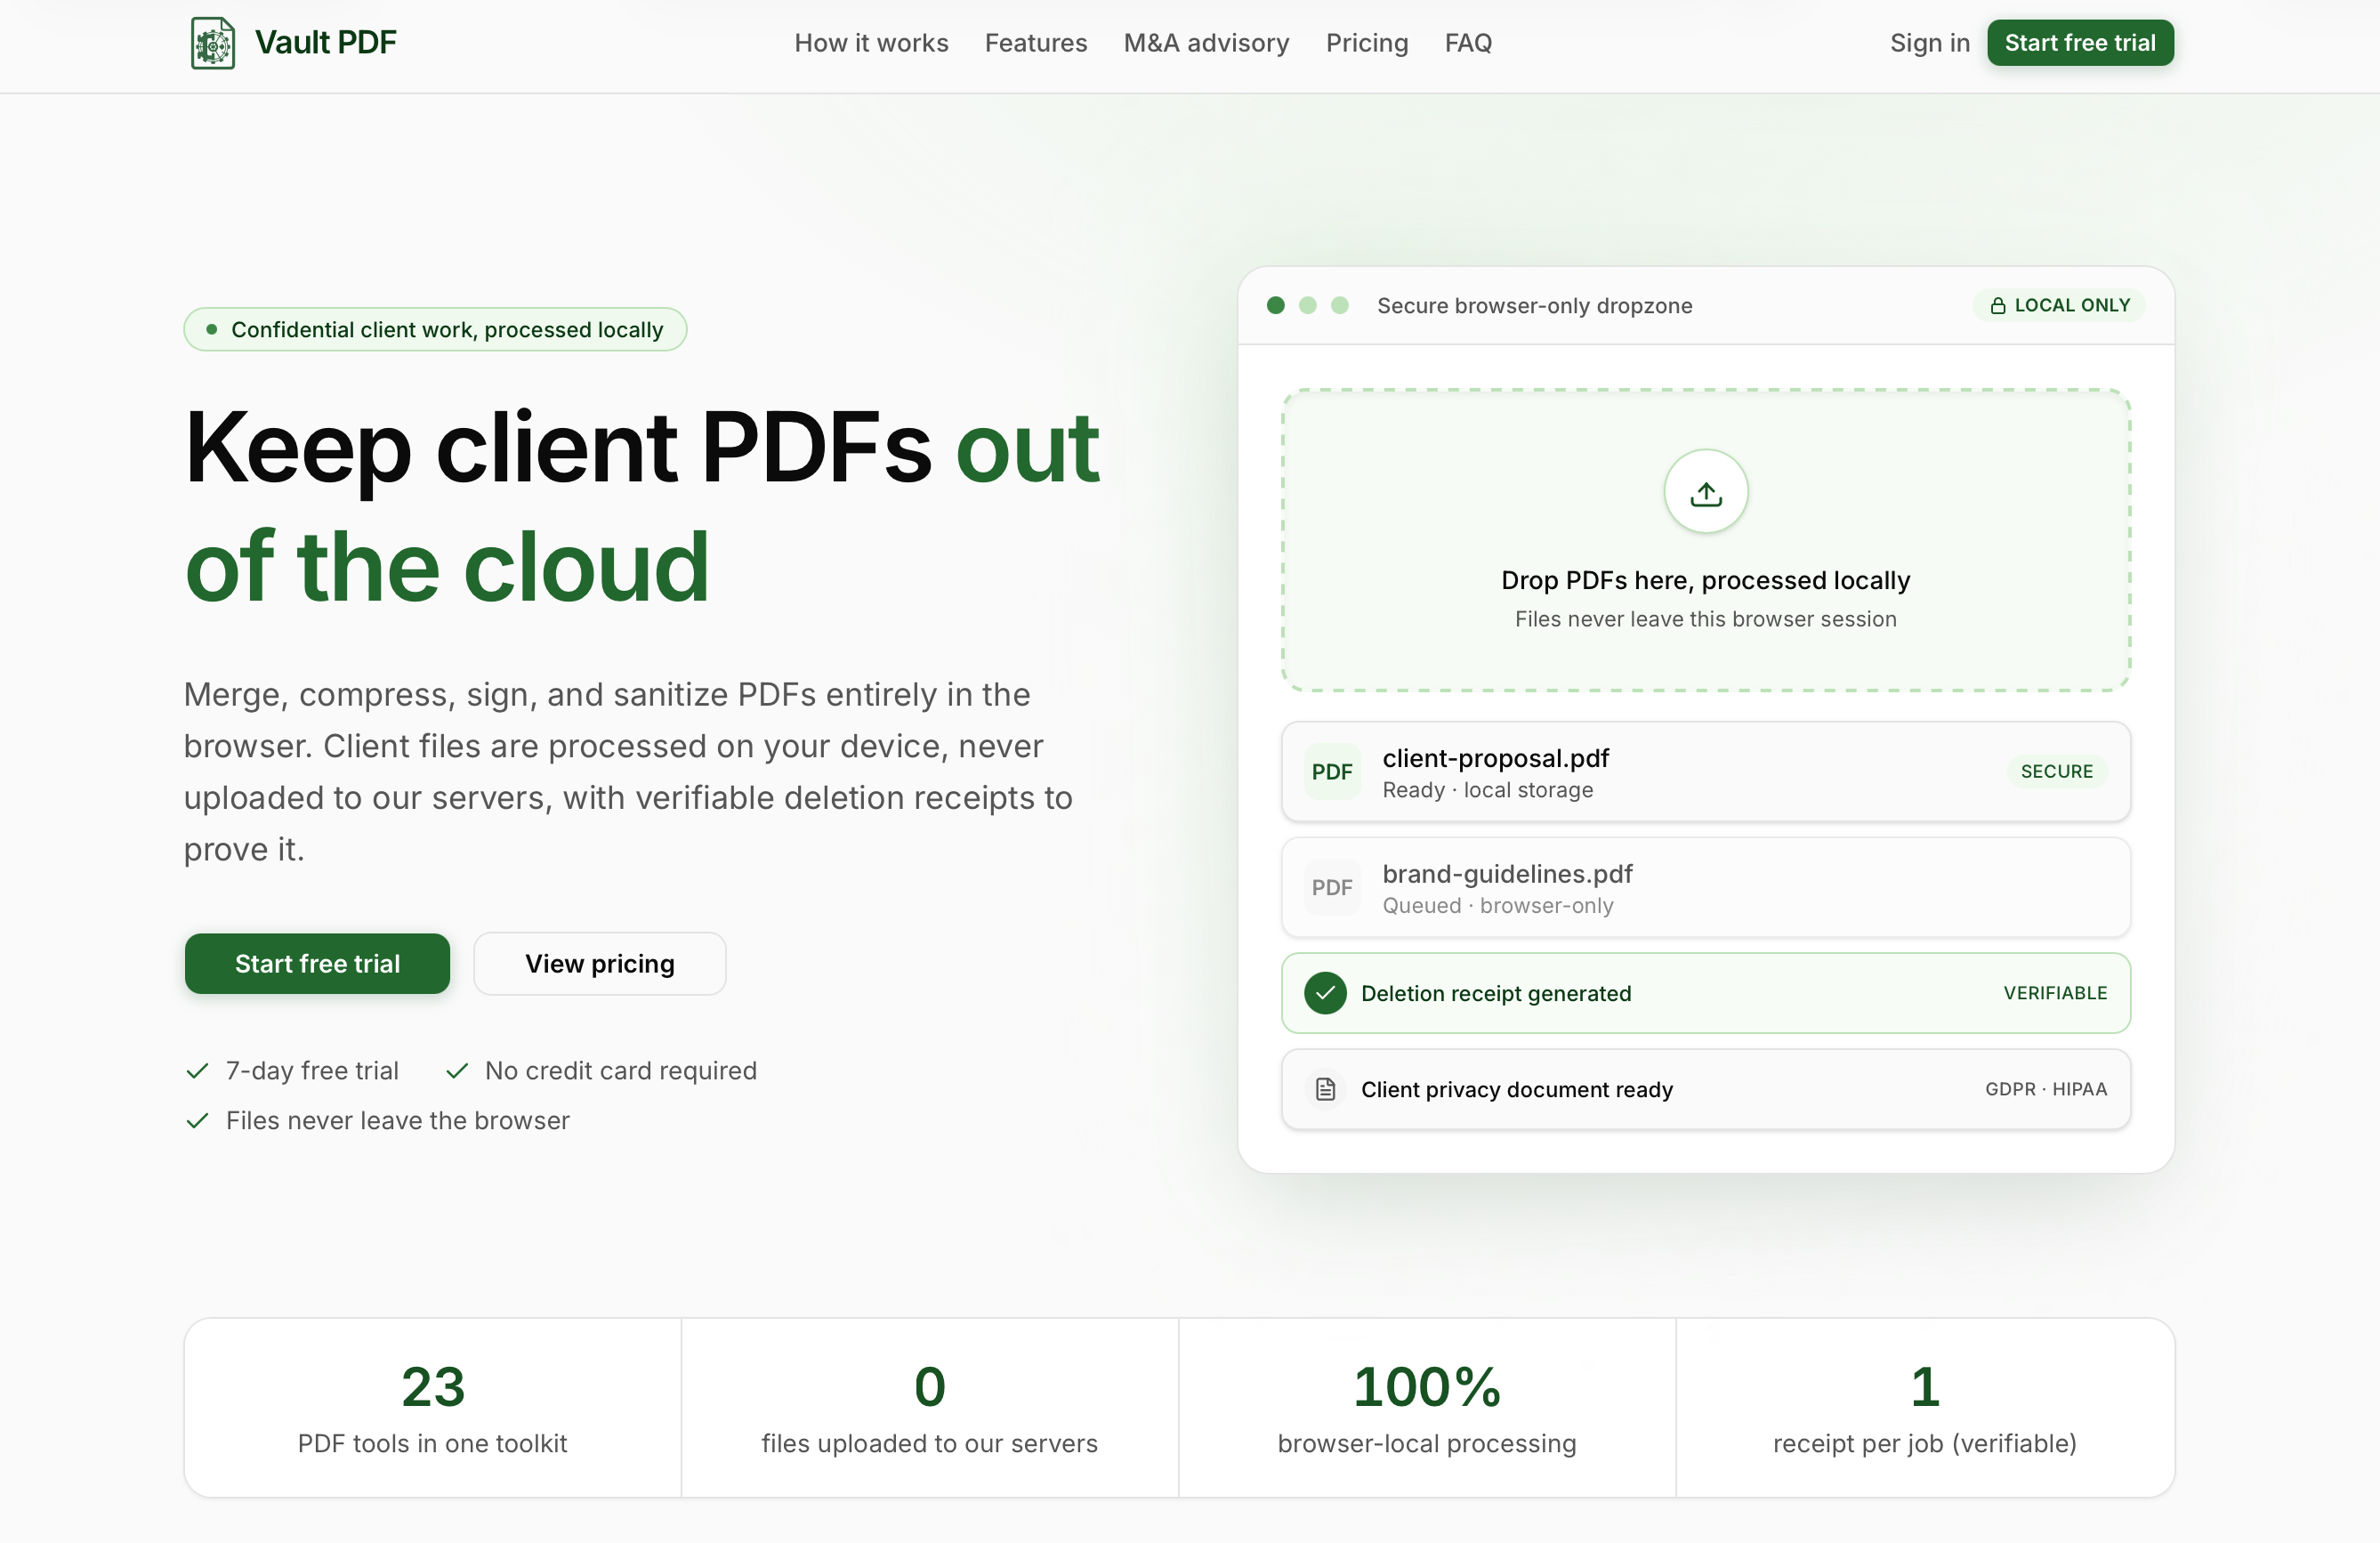Select the brand-guidelines.pdf file row
The width and height of the screenshot is (2380, 1543).
1706,888
